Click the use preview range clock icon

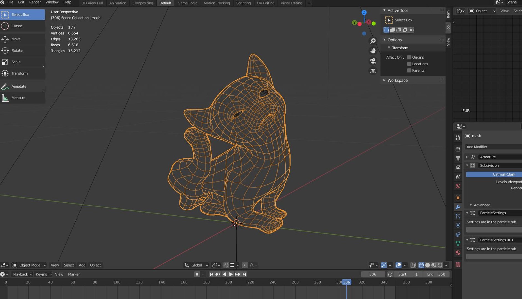coord(390,274)
